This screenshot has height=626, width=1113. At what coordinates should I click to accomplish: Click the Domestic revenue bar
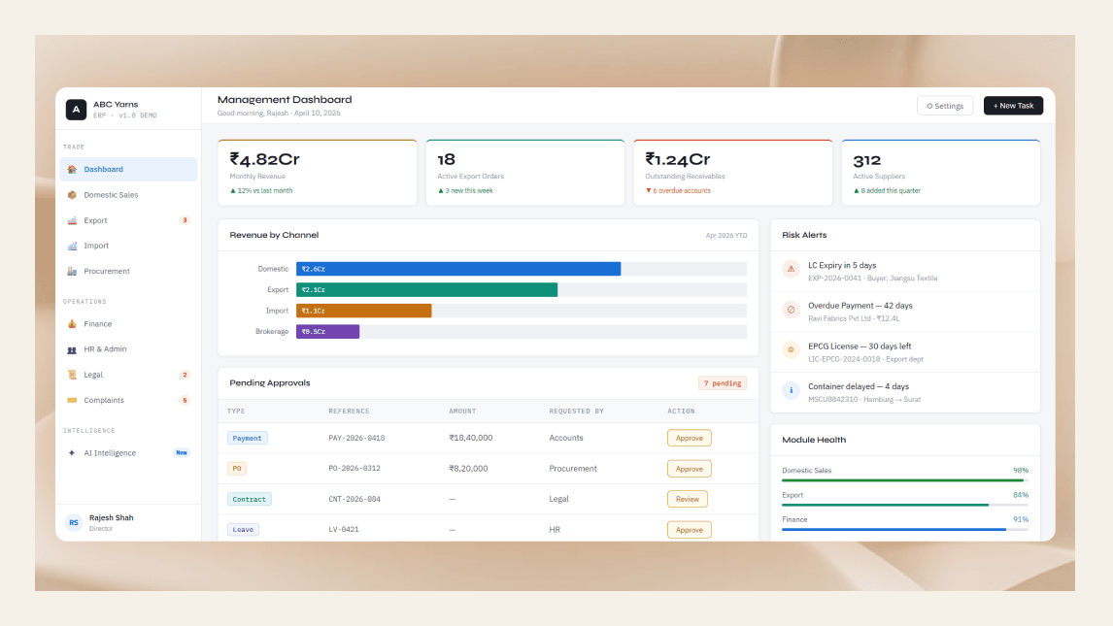tap(458, 269)
